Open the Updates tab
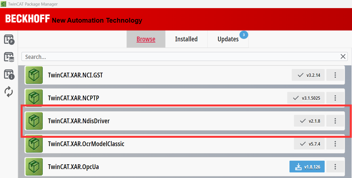This screenshot has width=352, height=178. pyautogui.click(x=228, y=39)
